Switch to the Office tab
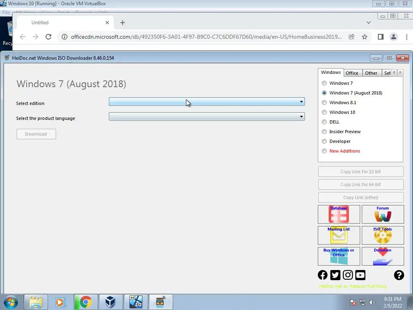413x310 pixels. coord(352,73)
